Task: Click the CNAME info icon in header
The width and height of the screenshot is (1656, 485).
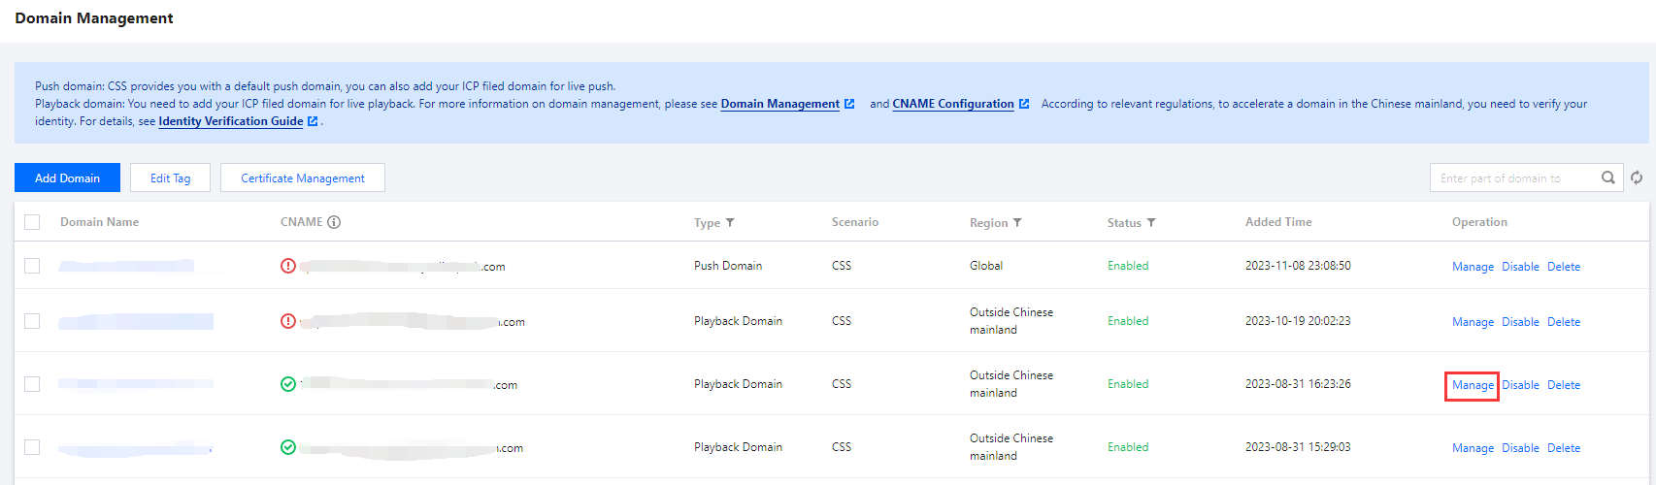Action: pos(334,222)
